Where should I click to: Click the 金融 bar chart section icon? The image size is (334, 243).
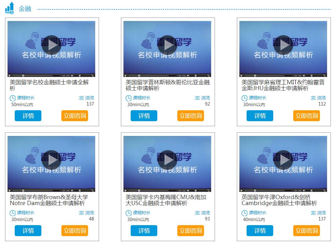pyautogui.click(x=10, y=8)
